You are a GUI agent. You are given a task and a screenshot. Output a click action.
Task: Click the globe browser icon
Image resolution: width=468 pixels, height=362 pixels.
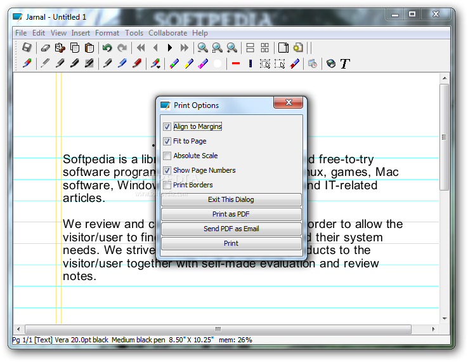click(330, 64)
